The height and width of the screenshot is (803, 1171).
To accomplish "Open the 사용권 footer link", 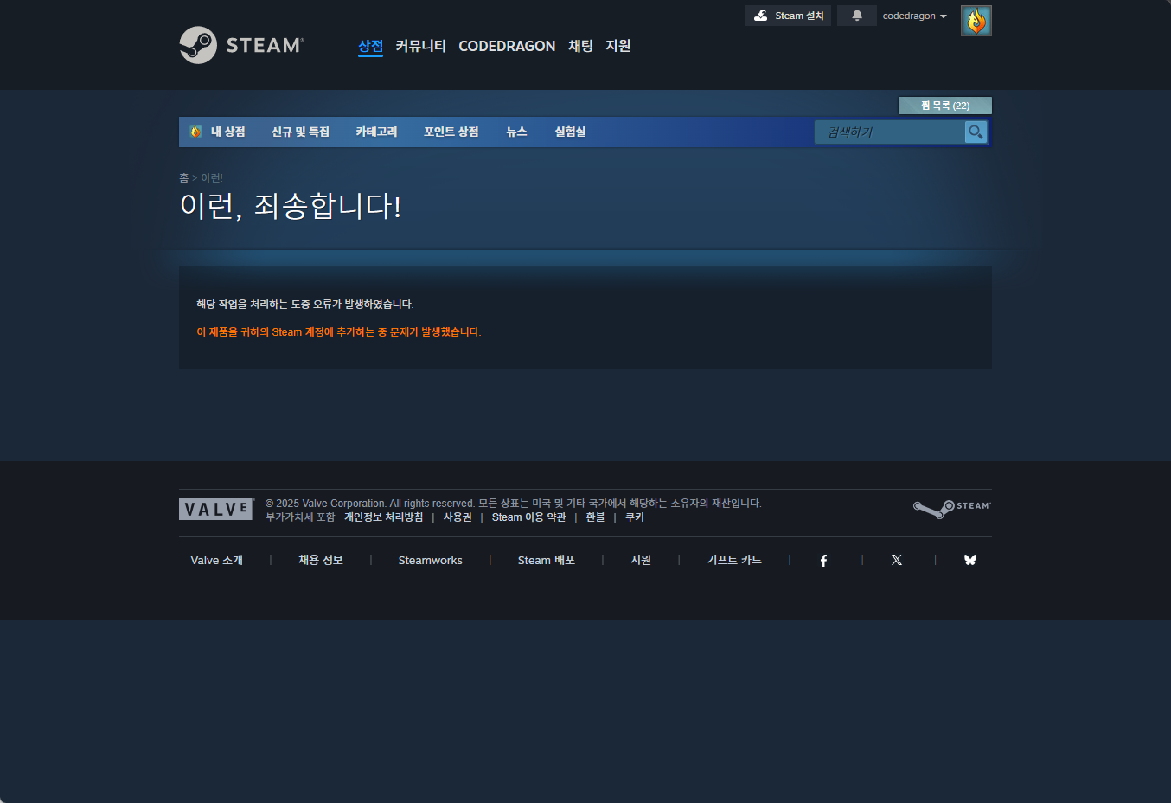I will (458, 517).
